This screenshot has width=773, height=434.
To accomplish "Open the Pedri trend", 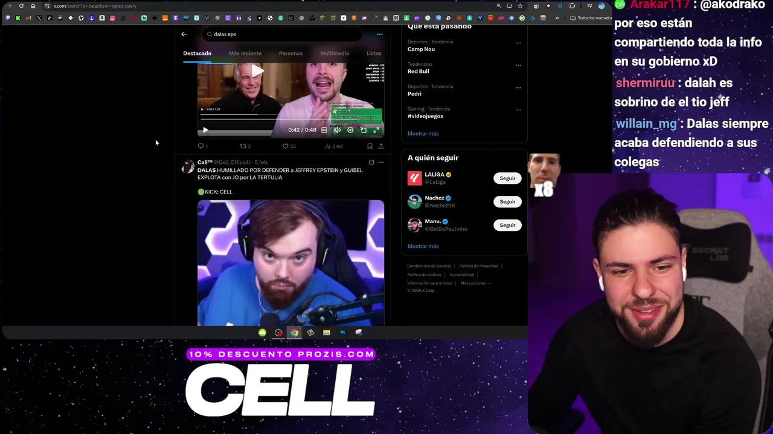I will click(x=414, y=93).
